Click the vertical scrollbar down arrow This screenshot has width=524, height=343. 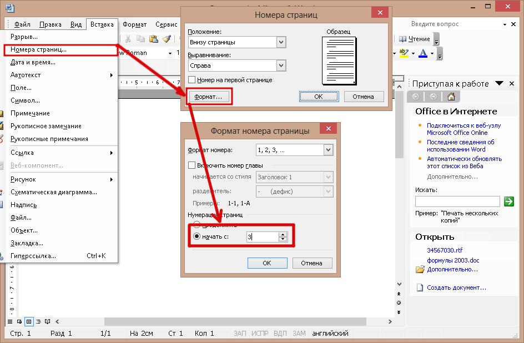[x=399, y=284]
